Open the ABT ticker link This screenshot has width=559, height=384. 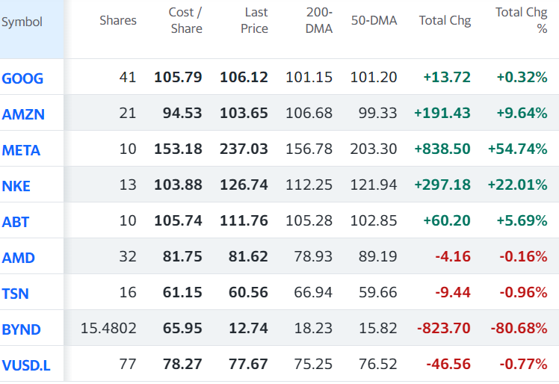(16, 222)
